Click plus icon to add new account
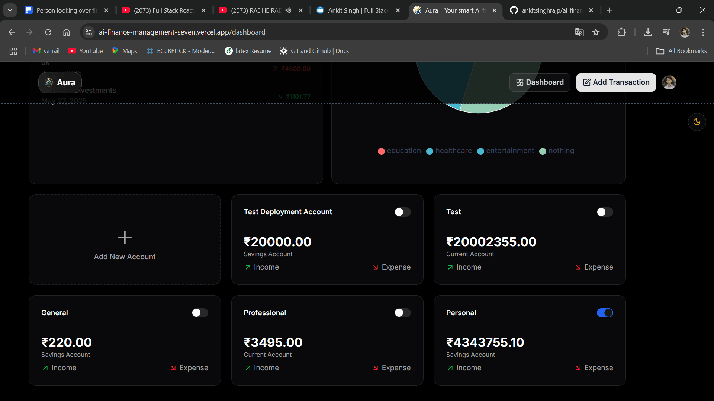 click(125, 238)
